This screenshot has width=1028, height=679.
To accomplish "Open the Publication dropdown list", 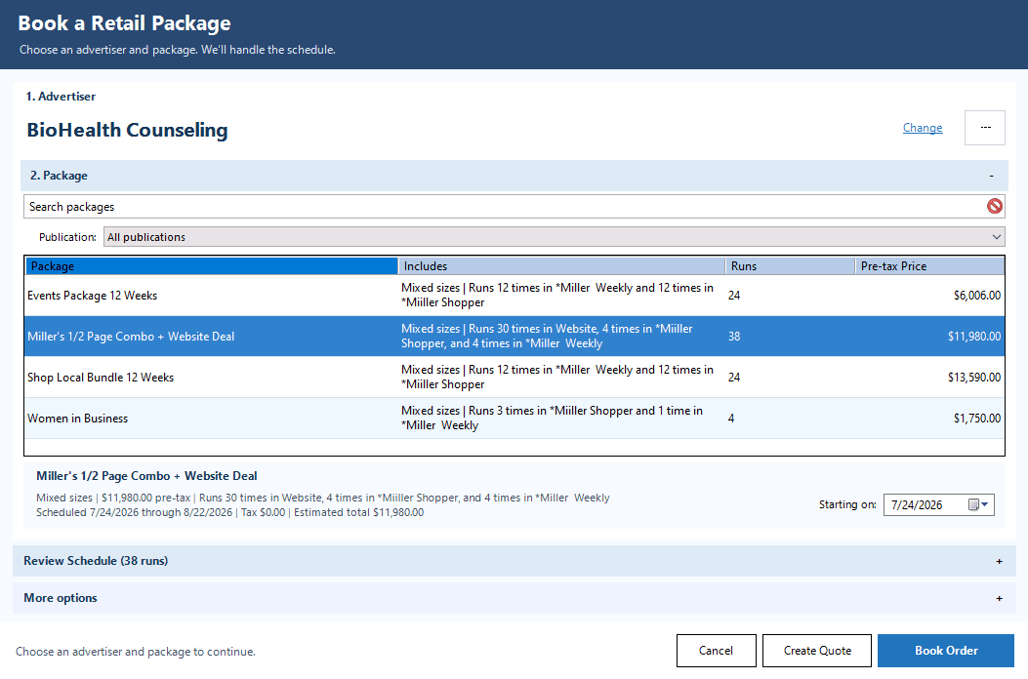I will pyautogui.click(x=554, y=237).
